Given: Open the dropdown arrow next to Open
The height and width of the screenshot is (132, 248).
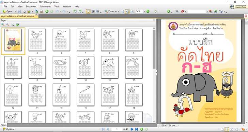Looking at the screenshot, I should coord(15,11).
